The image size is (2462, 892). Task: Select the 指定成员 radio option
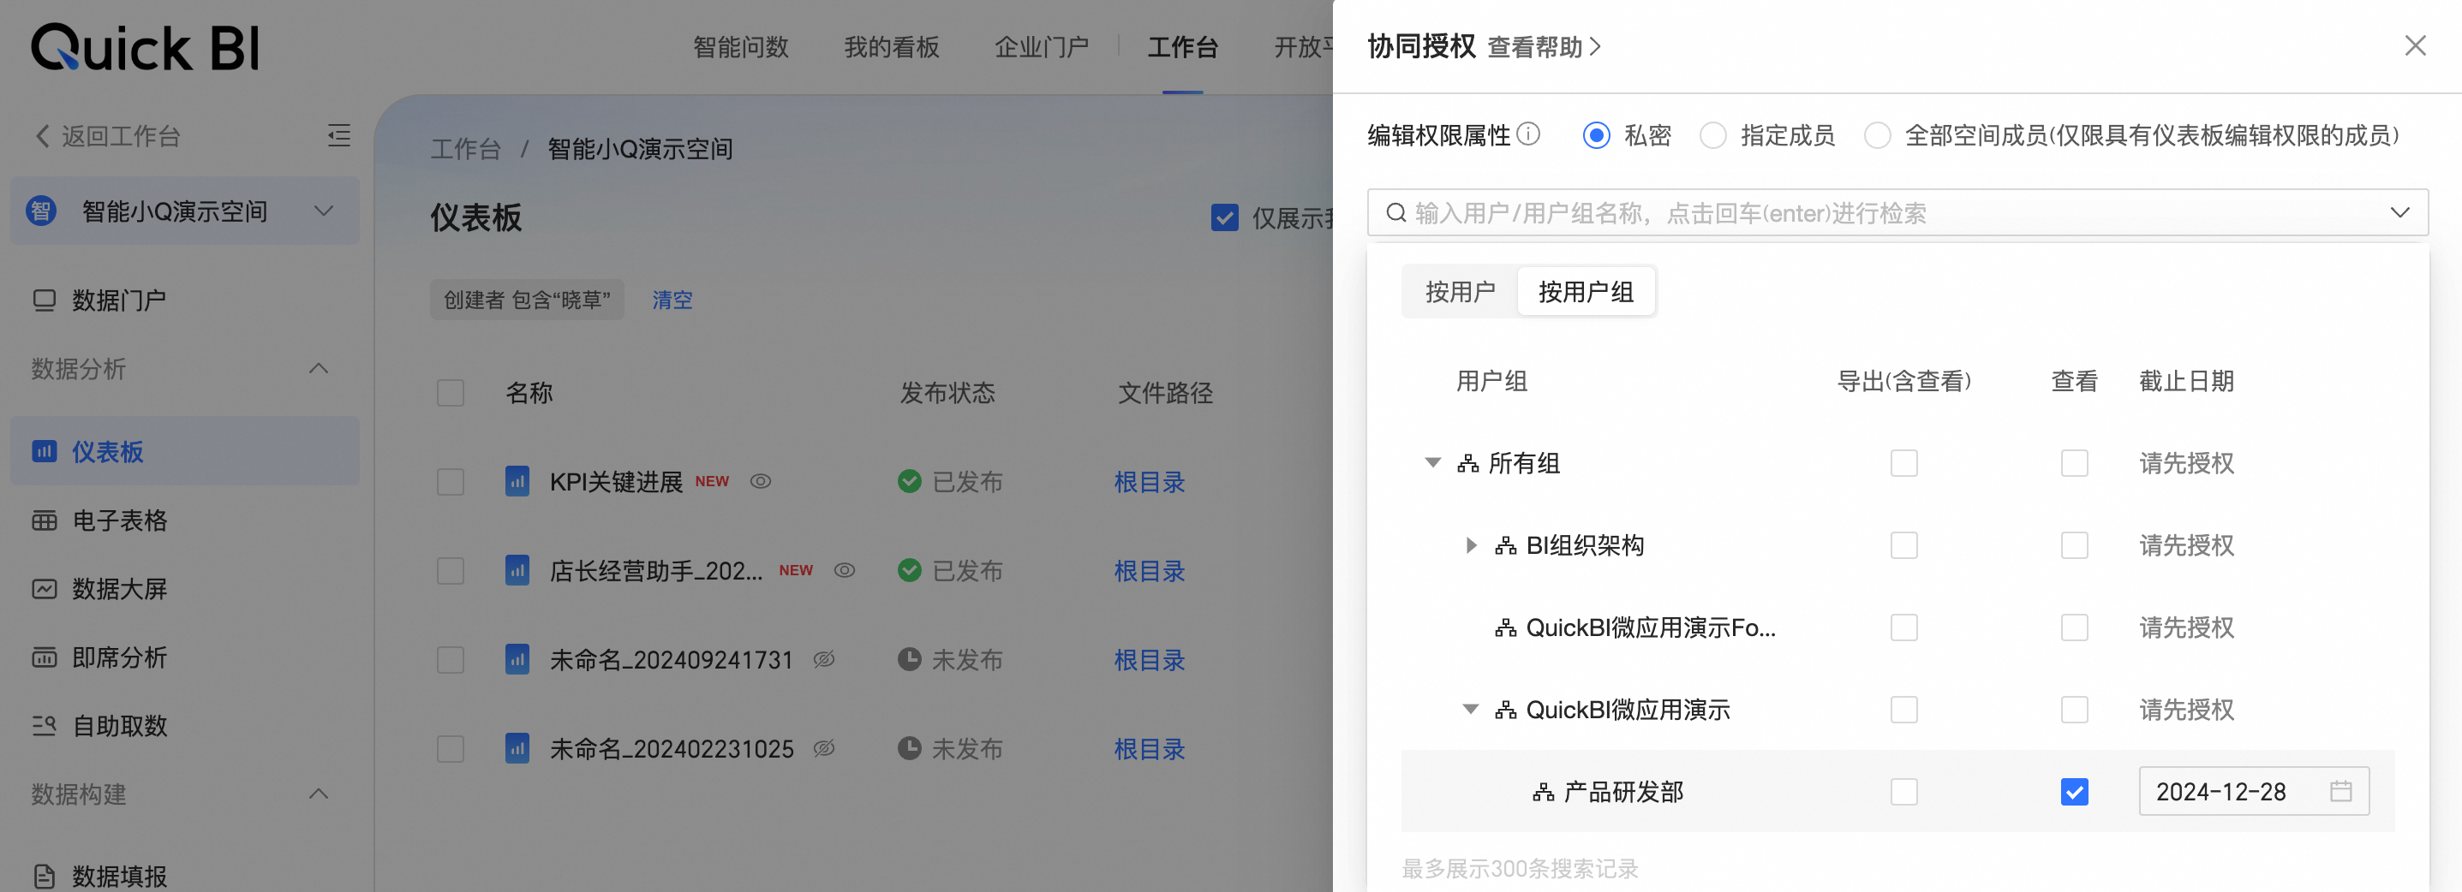1712,135
